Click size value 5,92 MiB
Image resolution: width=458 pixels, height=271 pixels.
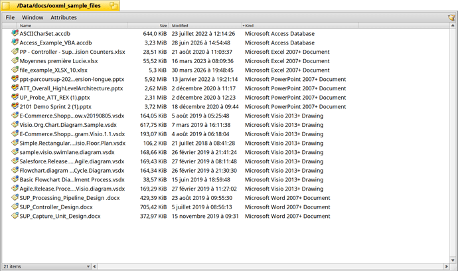tap(155, 79)
